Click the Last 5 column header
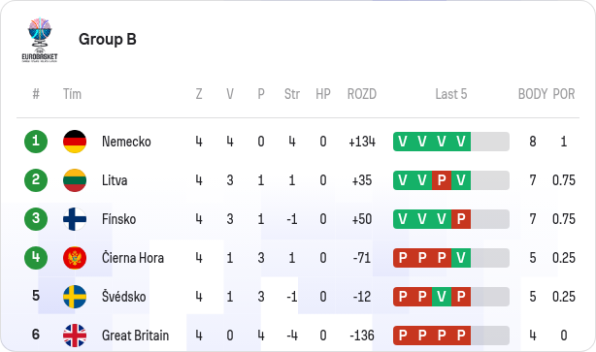 tap(450, 94)
